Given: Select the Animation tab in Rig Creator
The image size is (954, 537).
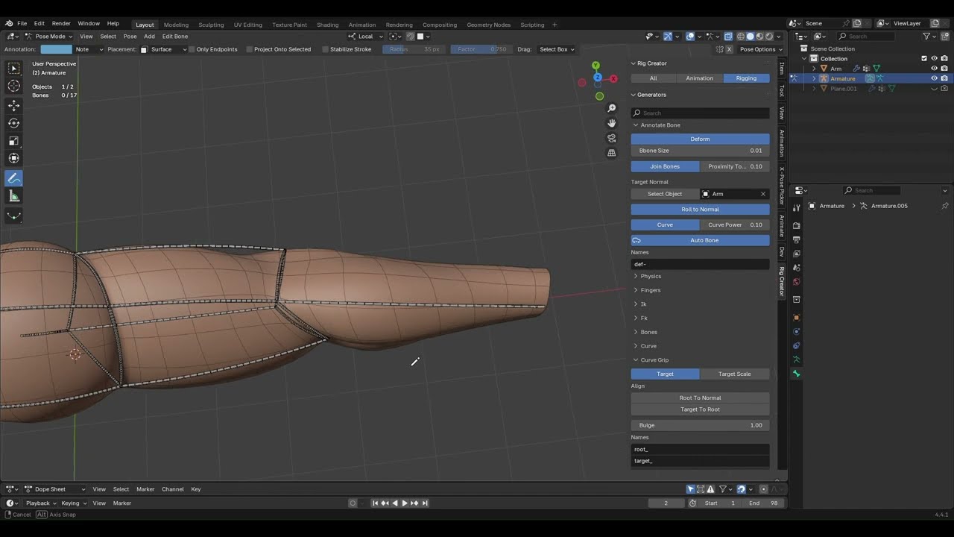Looking at the screenshot, I should tap(699, 78).
